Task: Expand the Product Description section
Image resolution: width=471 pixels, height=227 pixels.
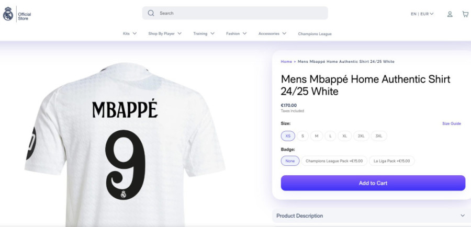Action: 372,215
